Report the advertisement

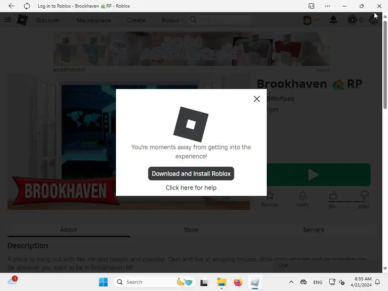click(x=323, y=70)
